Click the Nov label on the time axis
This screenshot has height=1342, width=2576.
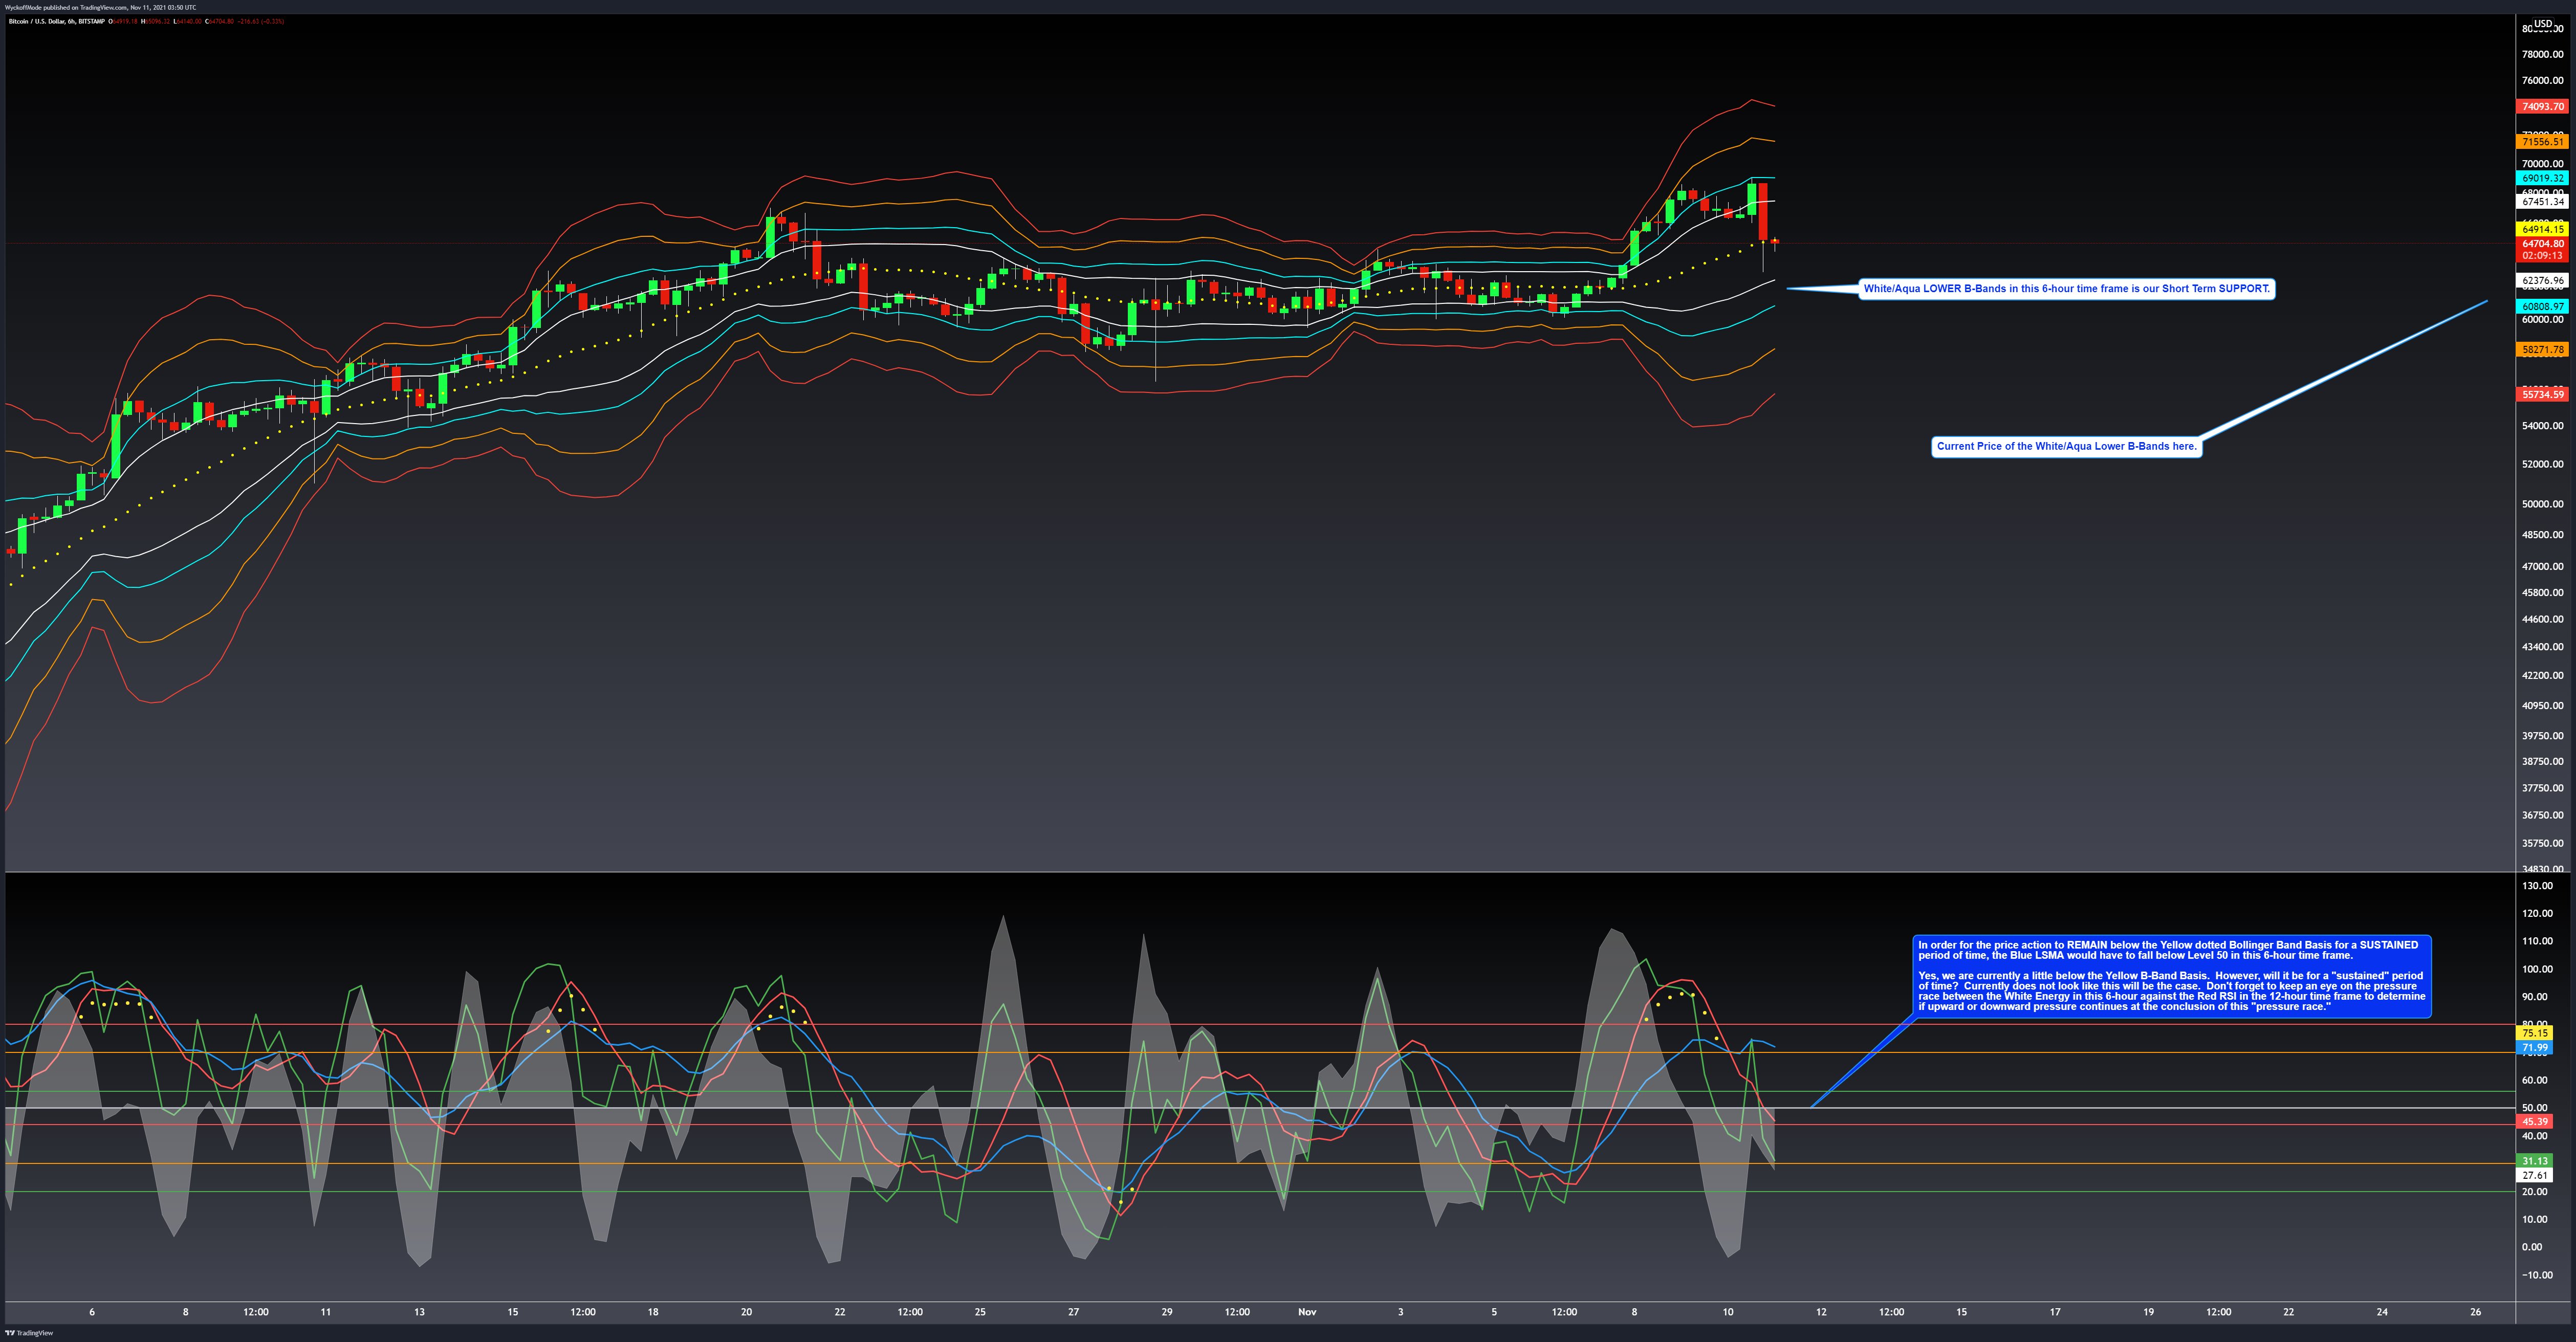(x=1307, y=1312)
